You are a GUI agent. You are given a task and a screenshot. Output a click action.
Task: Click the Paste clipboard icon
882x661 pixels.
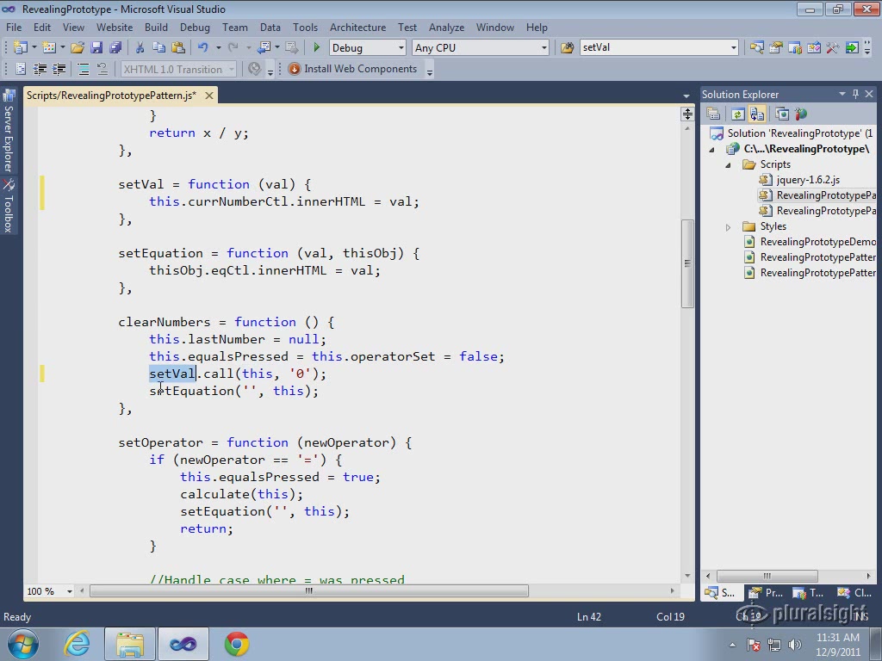coord(178,48)
